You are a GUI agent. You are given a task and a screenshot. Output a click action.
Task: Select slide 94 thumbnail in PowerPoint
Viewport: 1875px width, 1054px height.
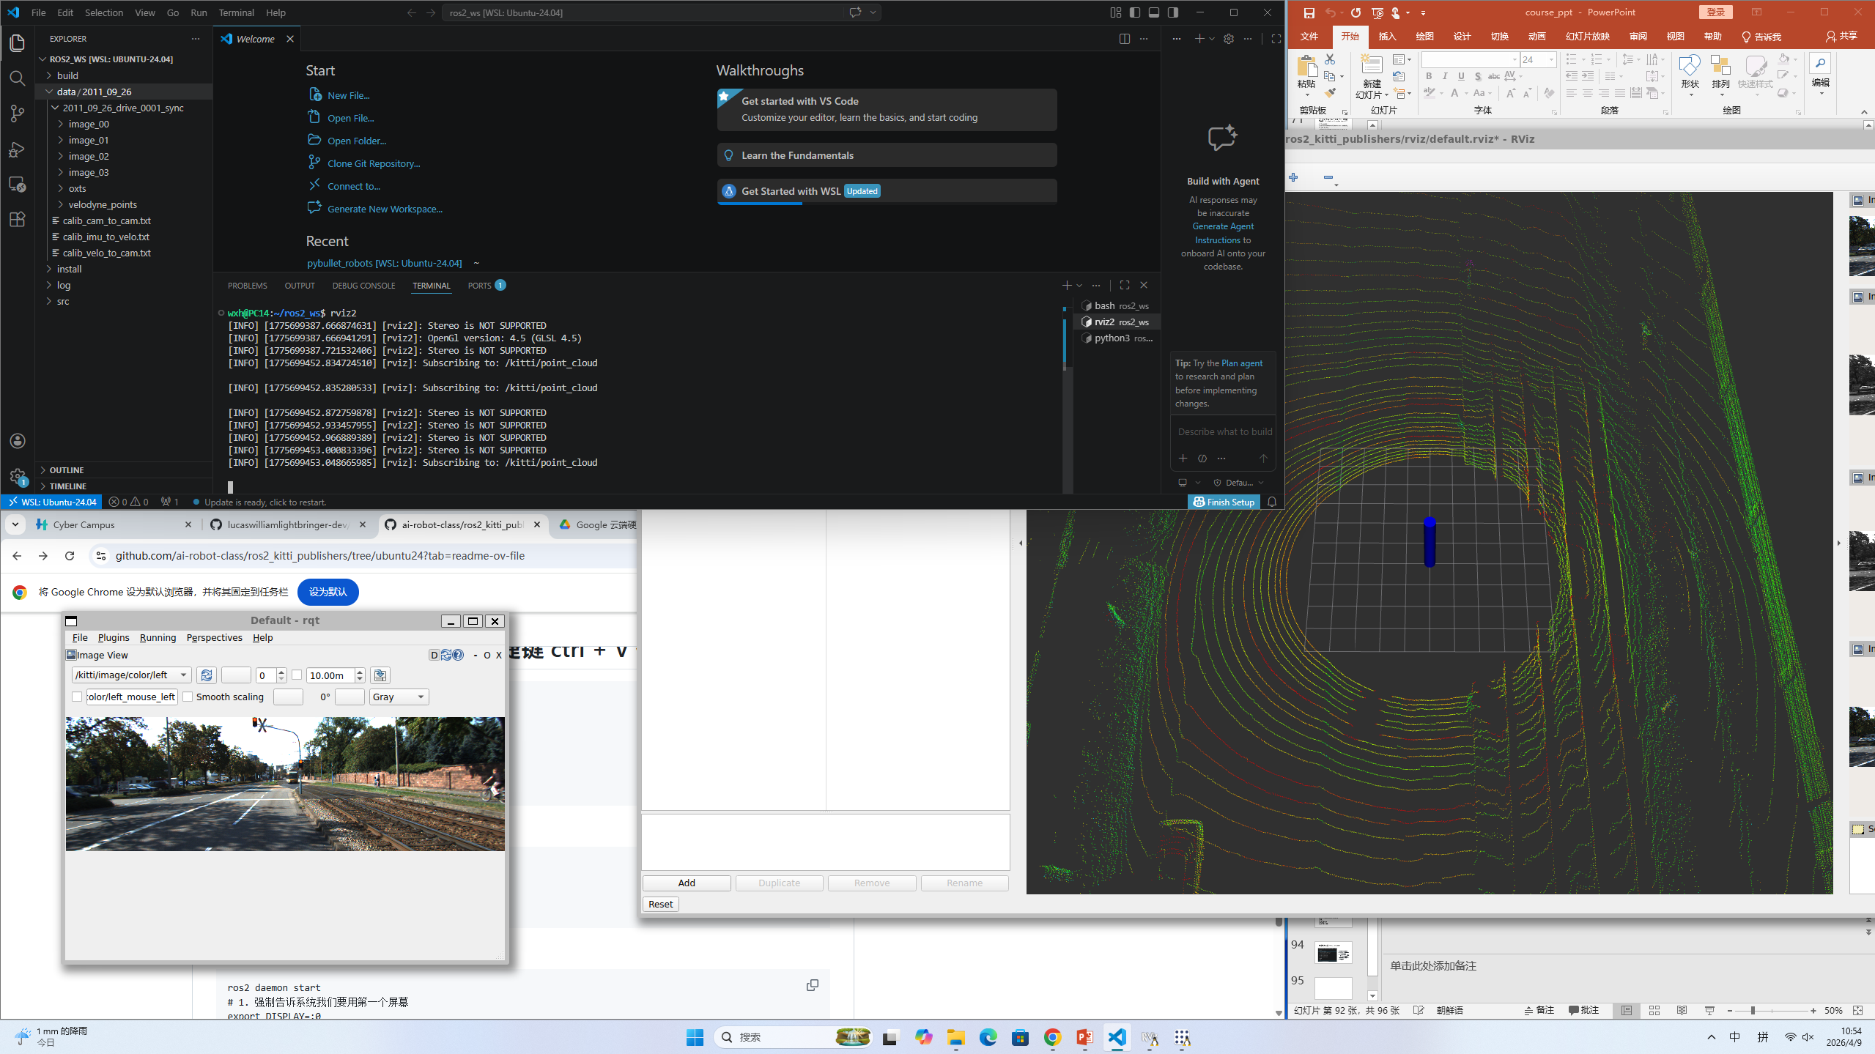tap(1333, 953)
